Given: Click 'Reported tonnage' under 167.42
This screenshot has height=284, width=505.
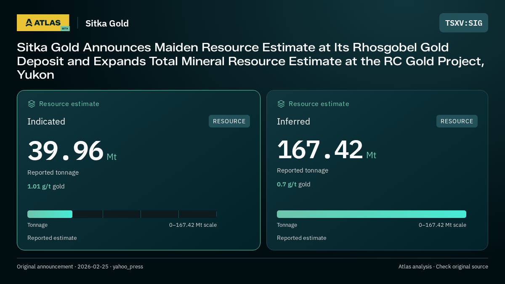Looking at the screenshot, I should [303, 170].
